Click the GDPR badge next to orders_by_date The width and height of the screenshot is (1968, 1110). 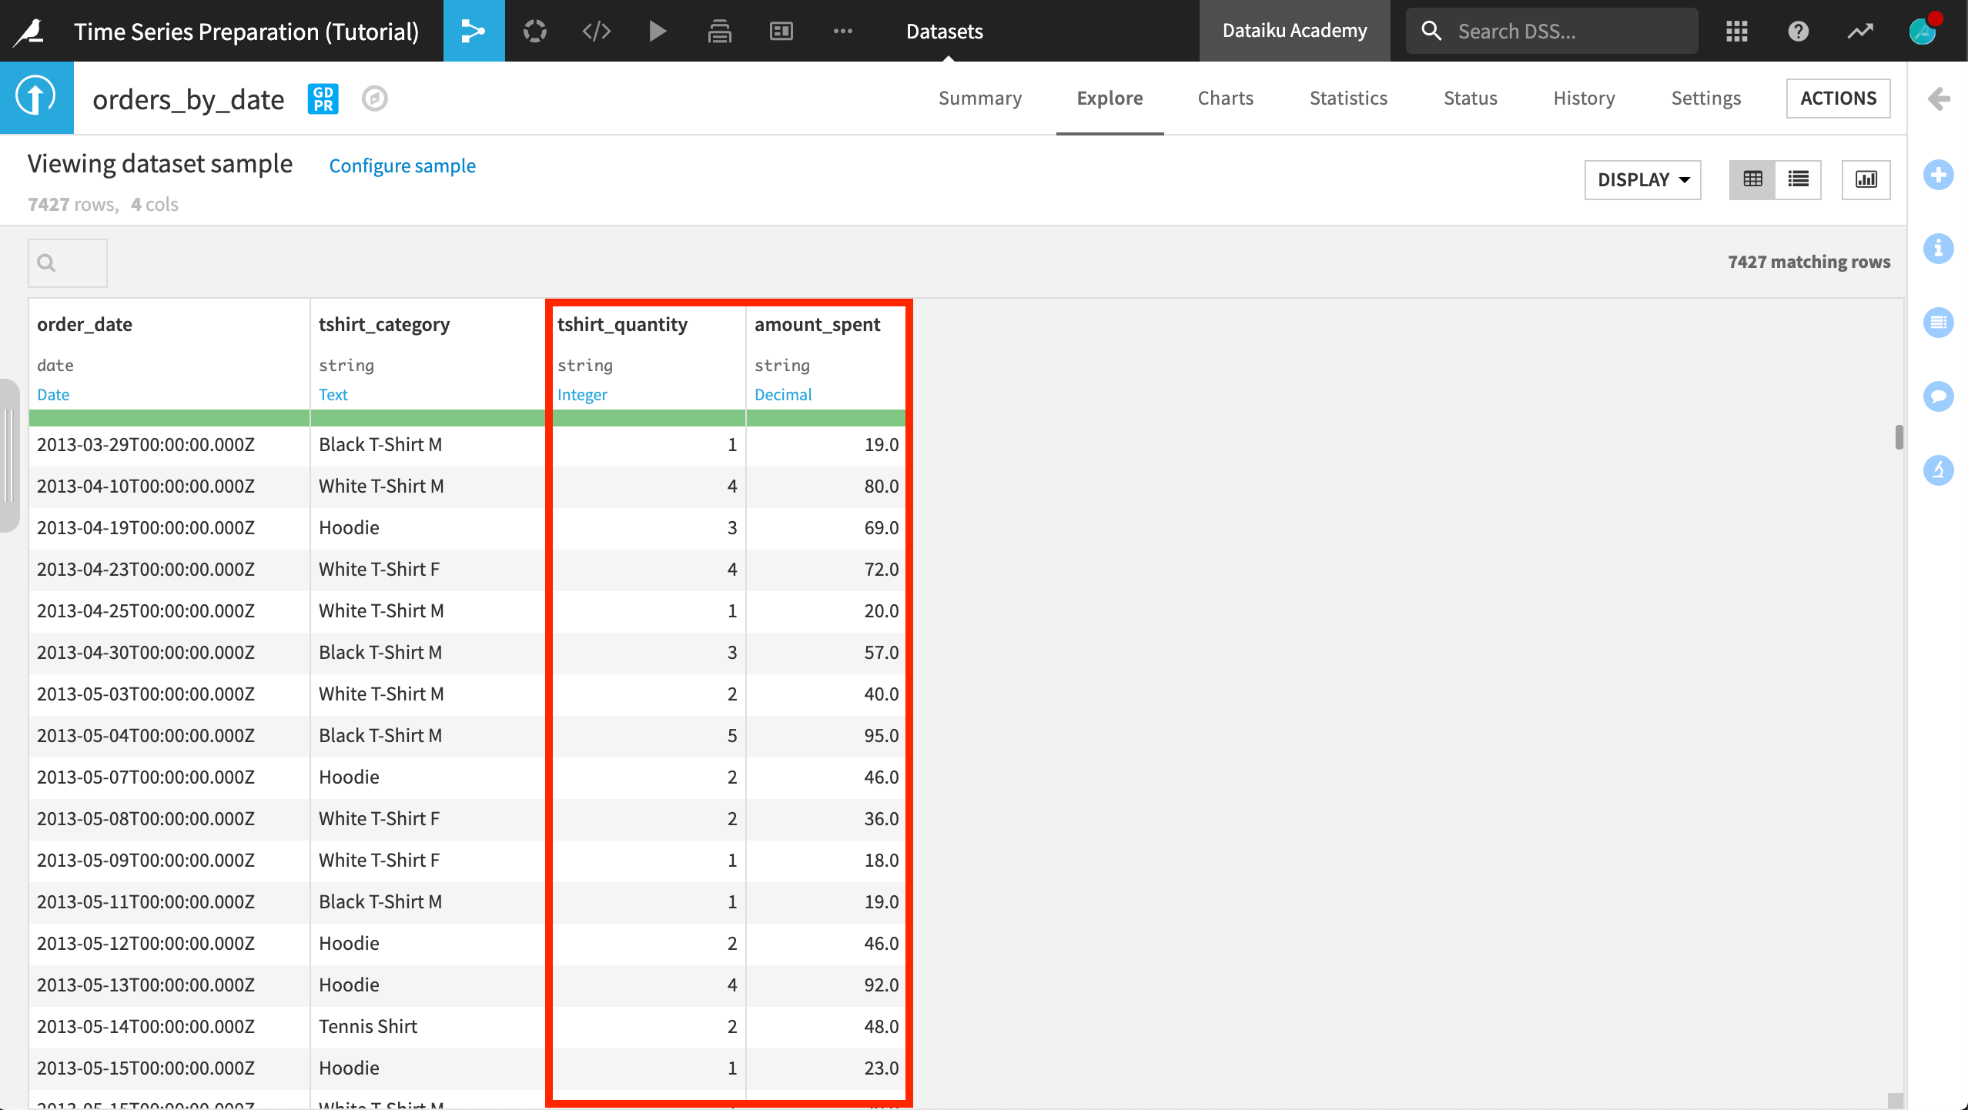point(323,99)
